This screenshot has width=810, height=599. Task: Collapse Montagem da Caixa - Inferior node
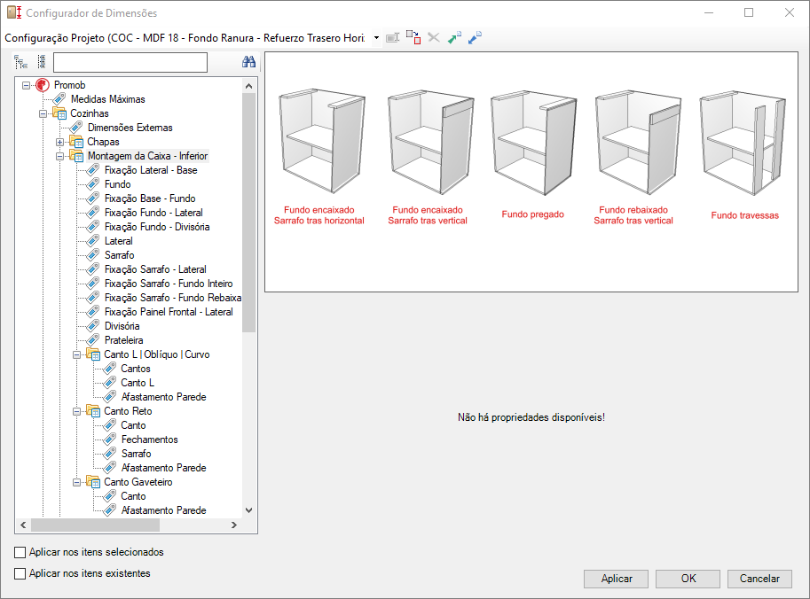pos(60,156)
